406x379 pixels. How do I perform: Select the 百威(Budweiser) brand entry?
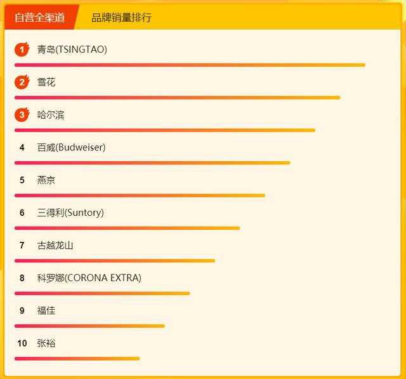(x=71, y=147)
